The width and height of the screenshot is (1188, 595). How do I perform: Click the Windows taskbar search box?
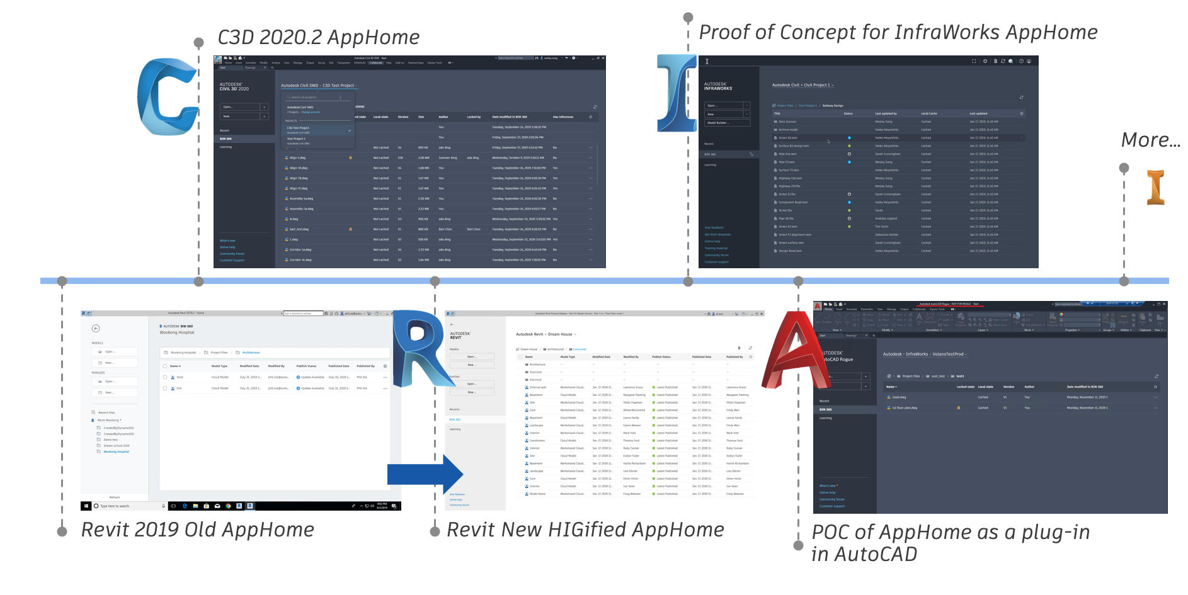(129, 506)
